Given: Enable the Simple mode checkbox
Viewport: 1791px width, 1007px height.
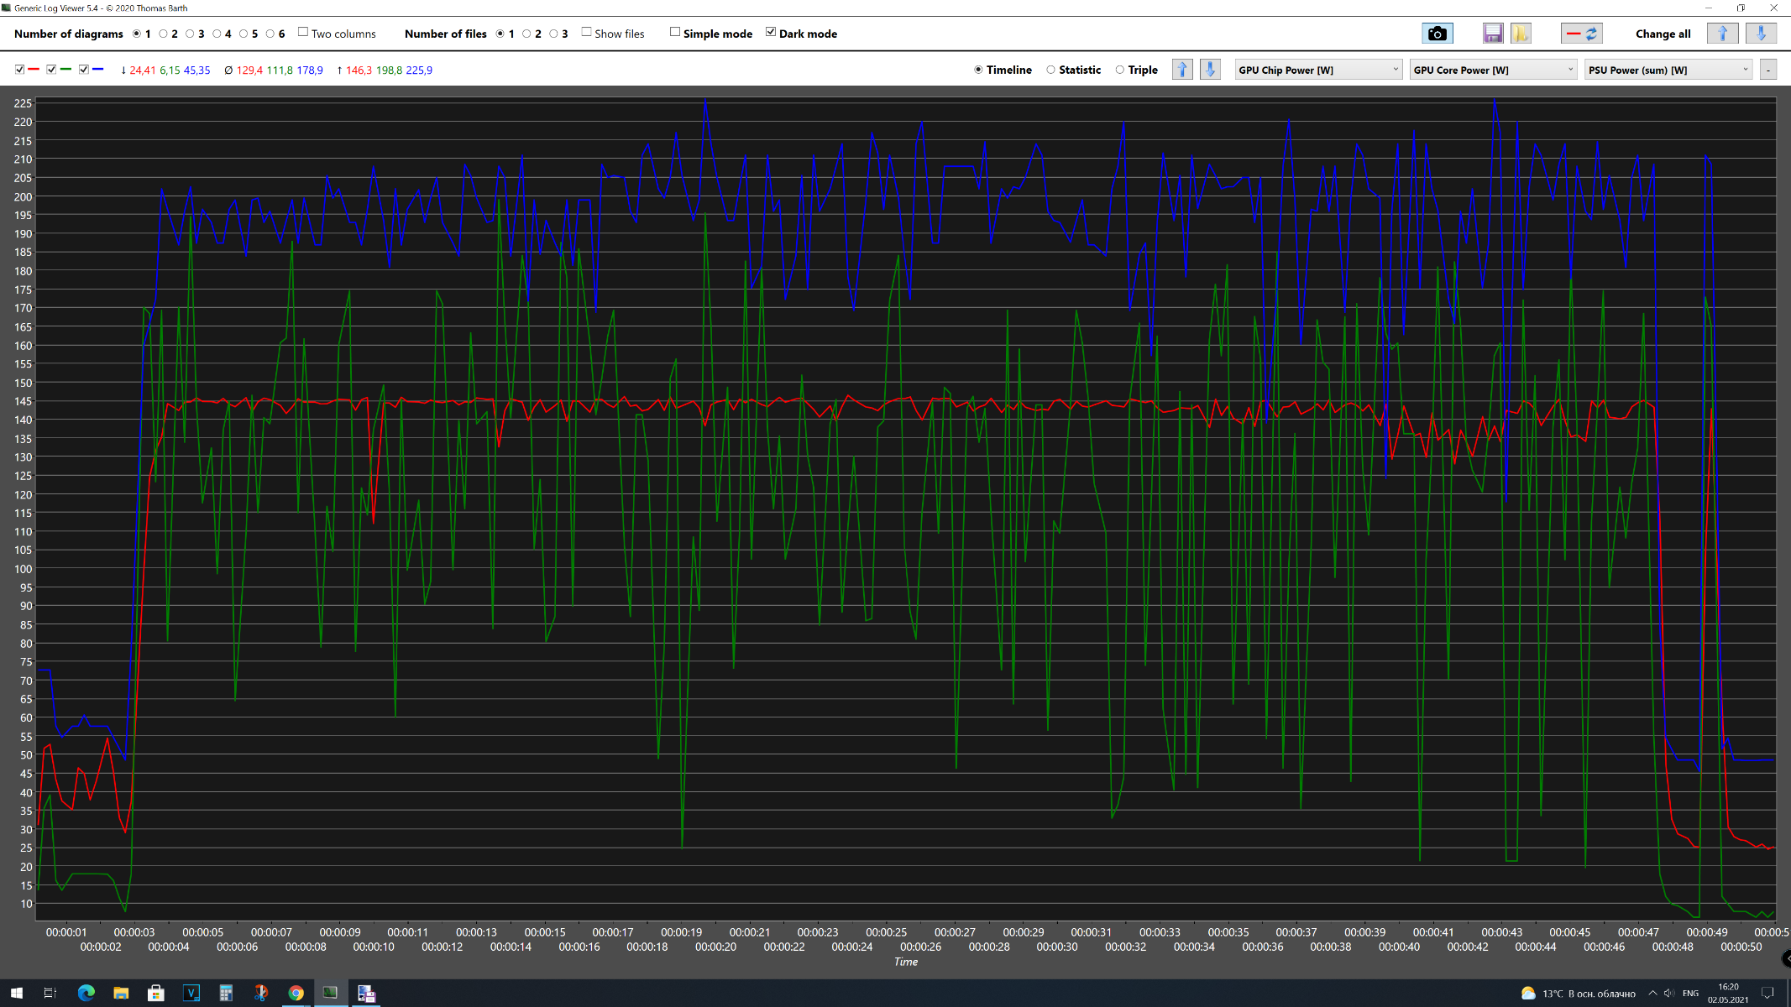Looking at the screenshot, I should (x=674, y=32).
